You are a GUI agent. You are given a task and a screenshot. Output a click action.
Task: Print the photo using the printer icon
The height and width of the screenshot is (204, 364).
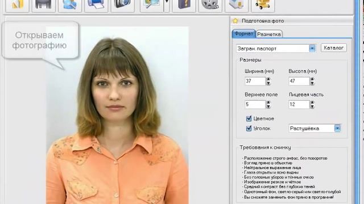click(96, 5)
